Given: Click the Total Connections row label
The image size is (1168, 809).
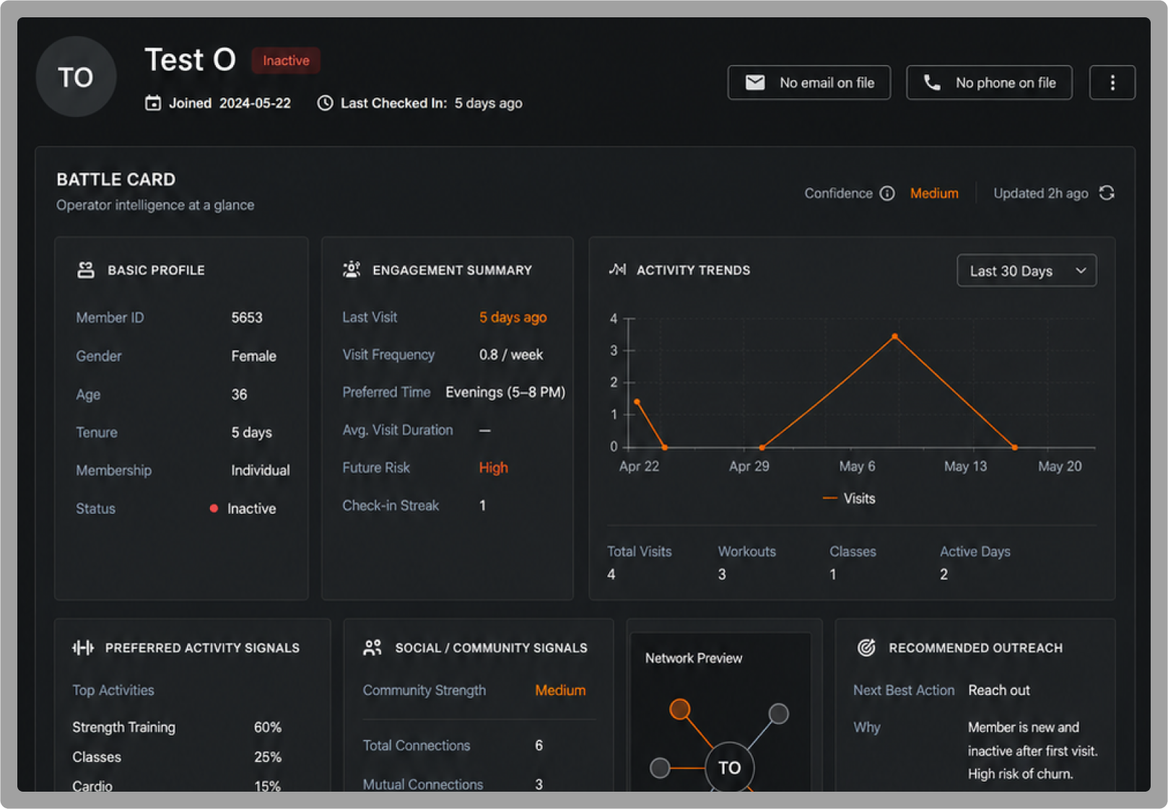Looking at the screenshot, I should pos(417,745).
